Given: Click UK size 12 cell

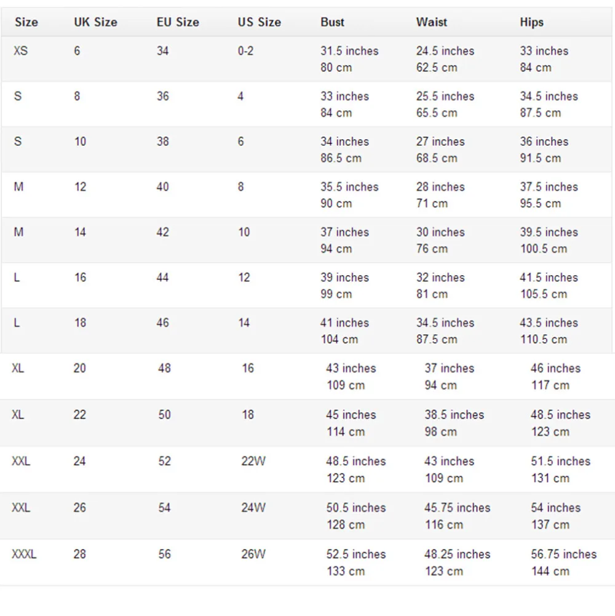Looking at the screenshot, I should click(81, 187).
